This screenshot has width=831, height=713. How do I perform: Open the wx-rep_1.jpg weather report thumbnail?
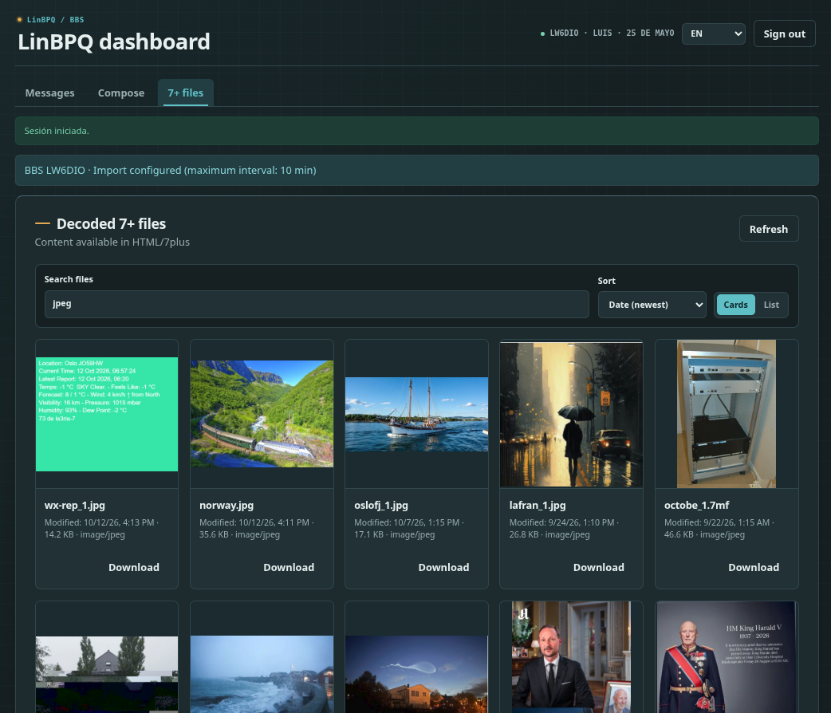click(x=107, y=414)
